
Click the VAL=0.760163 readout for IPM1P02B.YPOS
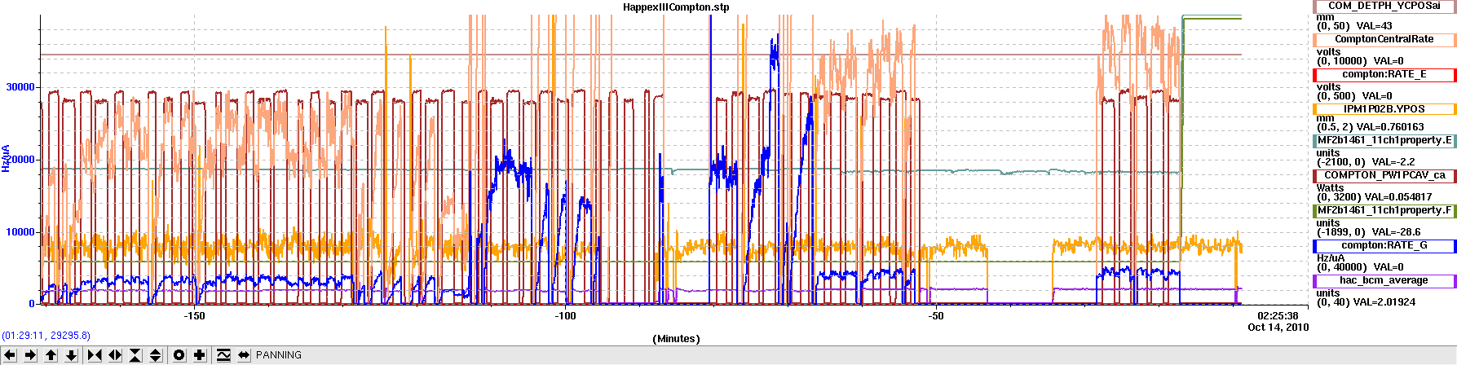(1392, 127)
